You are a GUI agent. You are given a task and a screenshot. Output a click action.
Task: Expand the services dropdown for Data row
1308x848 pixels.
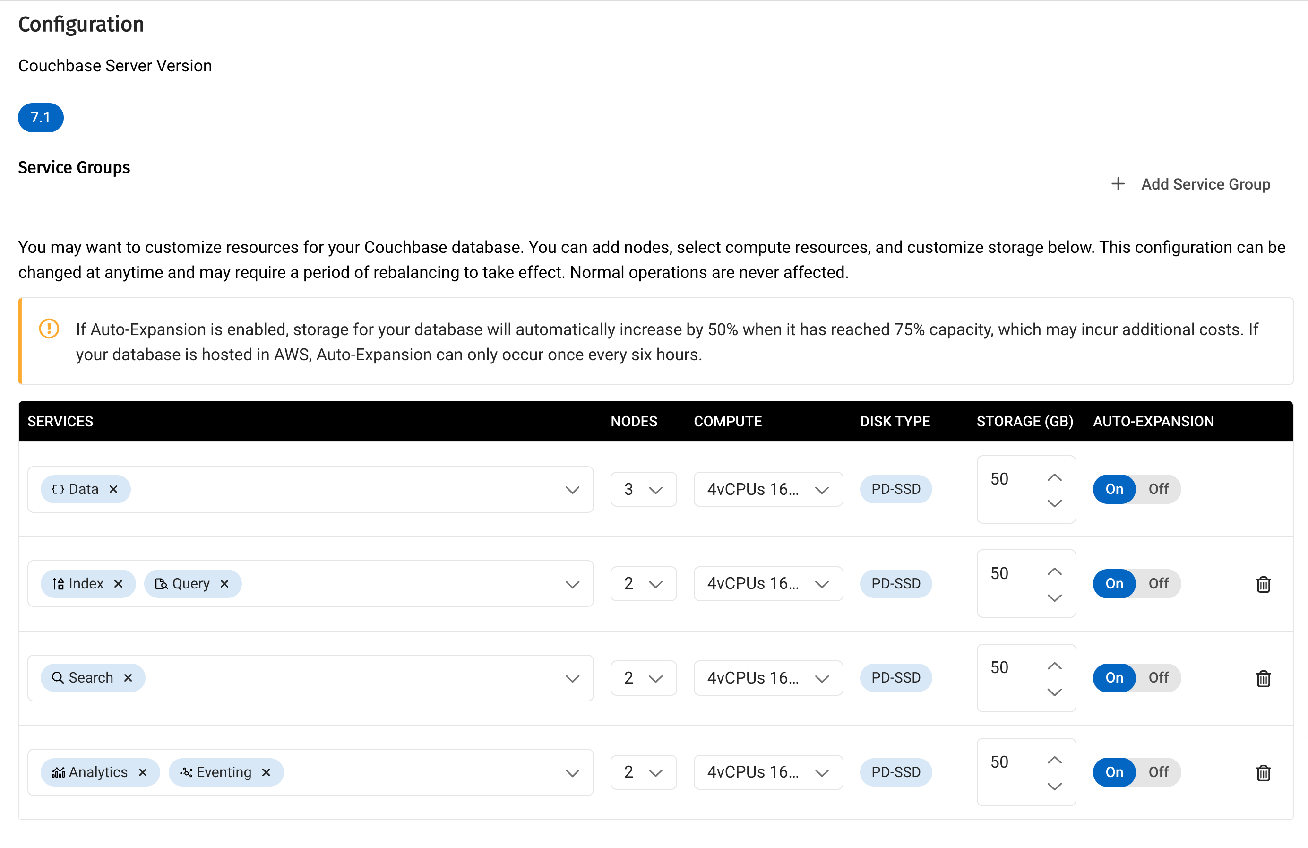tap(572, 490)
